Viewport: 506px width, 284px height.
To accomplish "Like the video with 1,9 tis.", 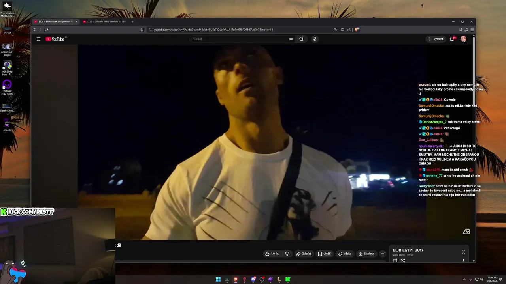I will [272, 254].
